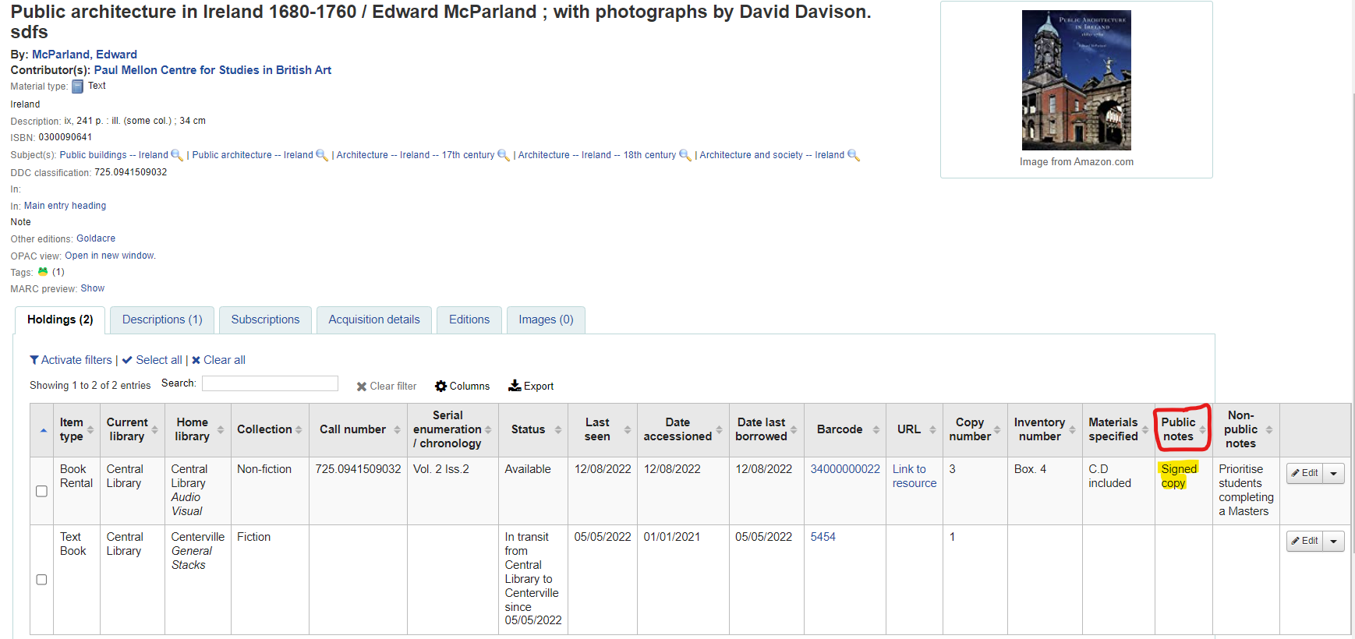Image resolution: width=1355 pixels, height=639 pixels.
Task: Sort by Home library column arrows
Action: tap(221, 429)
